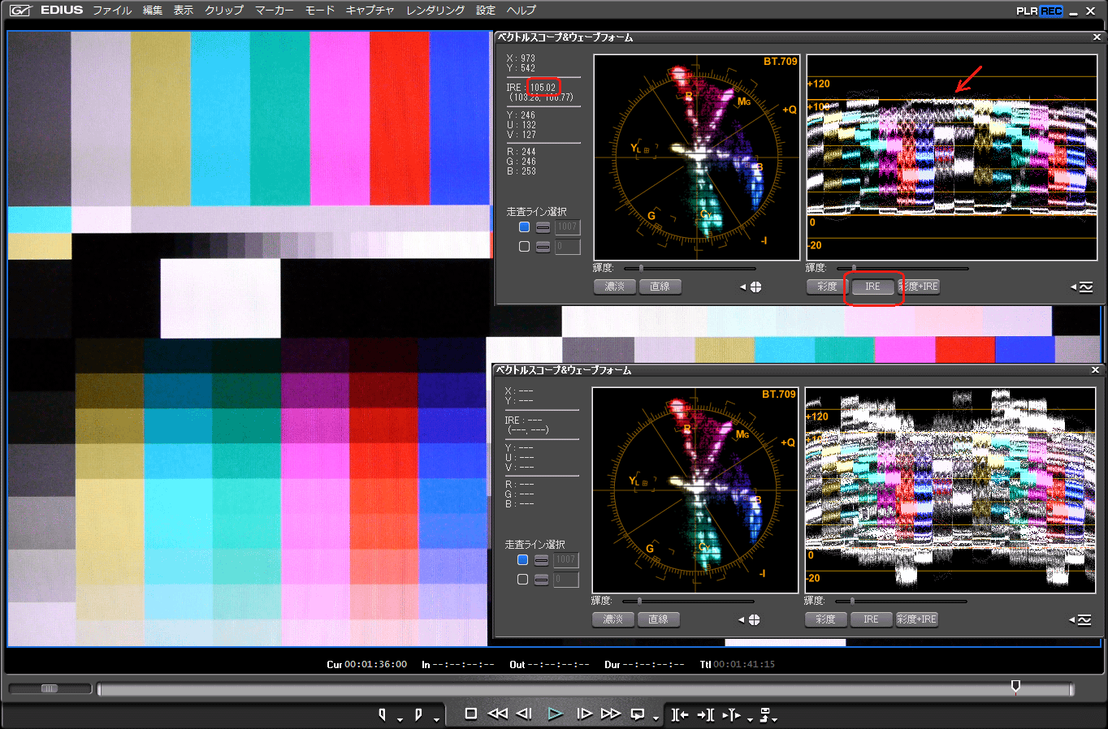Click the Set Out point icon
1108x729 pixels.
[418, 714]
